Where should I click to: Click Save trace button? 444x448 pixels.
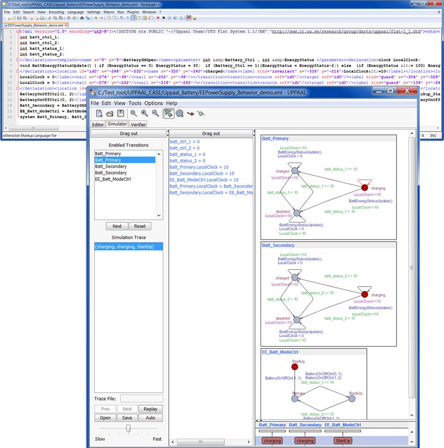coord(127,418)
